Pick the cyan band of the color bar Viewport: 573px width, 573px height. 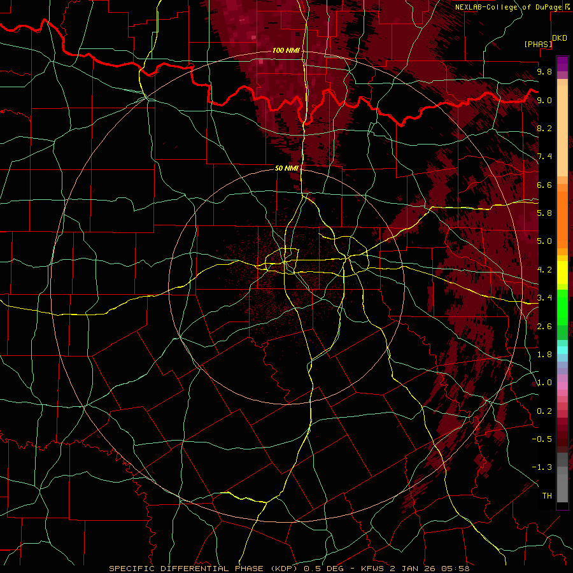(562, 350)
